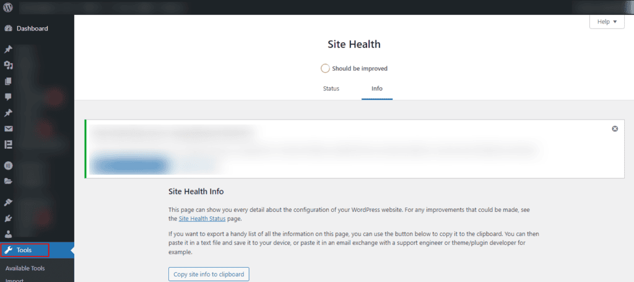Viewport: 634px width, 282px height.
Task: Expand the Help dropdown
Action: 606,22
